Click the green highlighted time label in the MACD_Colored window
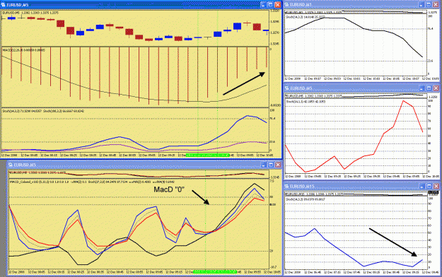The height and width of the screenshot is (277, 442). coord(215,272)
